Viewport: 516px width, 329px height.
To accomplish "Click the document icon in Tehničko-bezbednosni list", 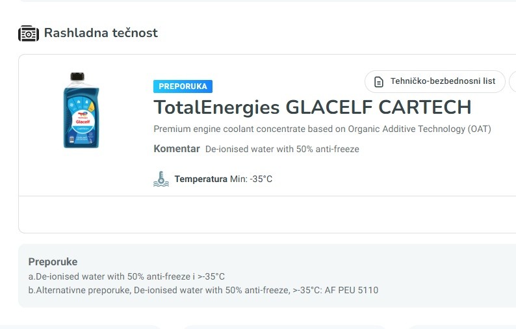I will coord(379,82).
